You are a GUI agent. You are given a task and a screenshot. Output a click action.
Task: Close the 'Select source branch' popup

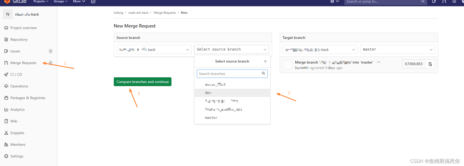[x=265, y=61]
